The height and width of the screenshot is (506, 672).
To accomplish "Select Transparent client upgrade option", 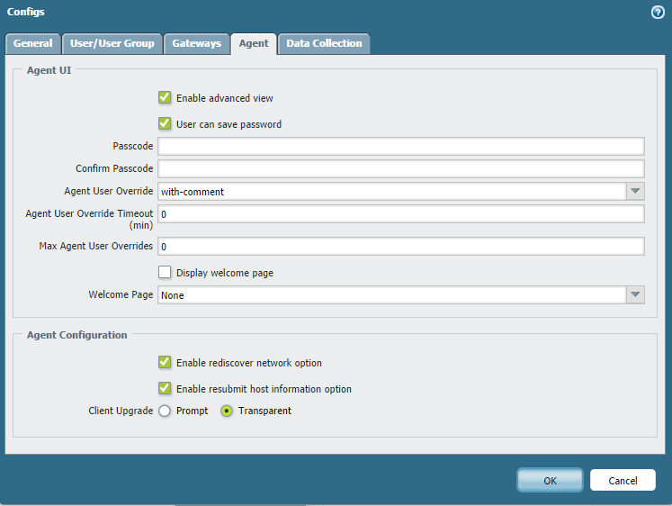I will [227, 411].
